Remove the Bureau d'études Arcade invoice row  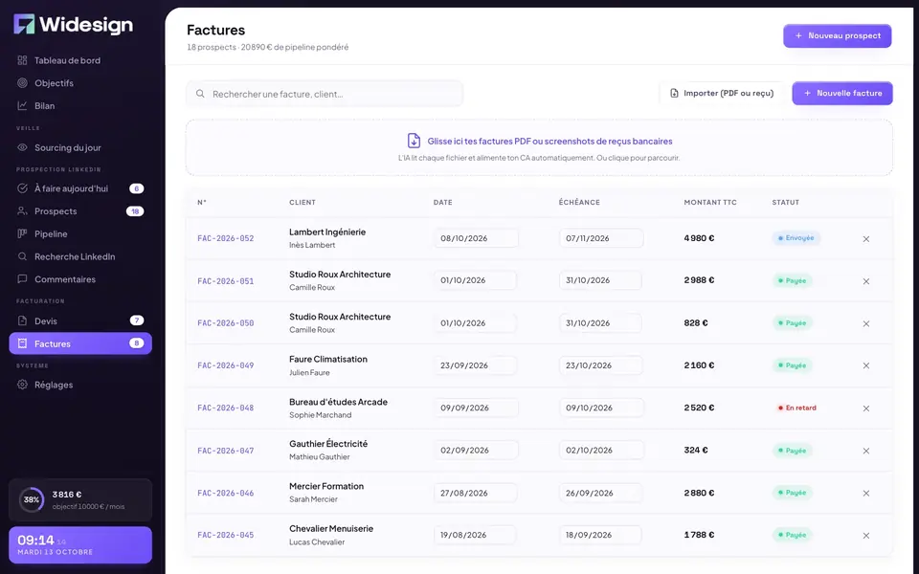point(866,408)
